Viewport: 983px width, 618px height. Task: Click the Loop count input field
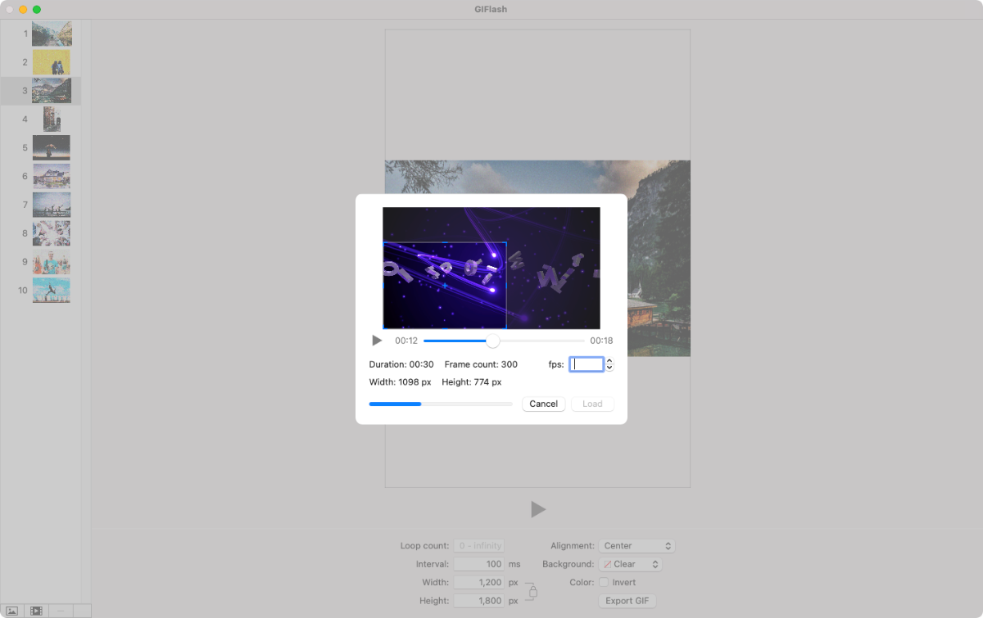click(479, 545)
